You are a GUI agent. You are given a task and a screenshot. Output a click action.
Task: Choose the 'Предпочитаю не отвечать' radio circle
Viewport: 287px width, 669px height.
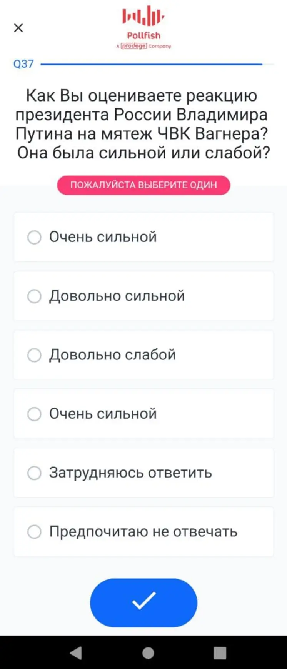[x=34, y=532]
